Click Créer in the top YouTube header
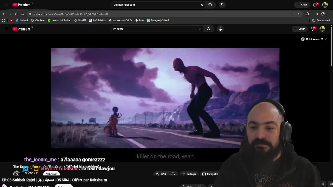 (302, 5)
